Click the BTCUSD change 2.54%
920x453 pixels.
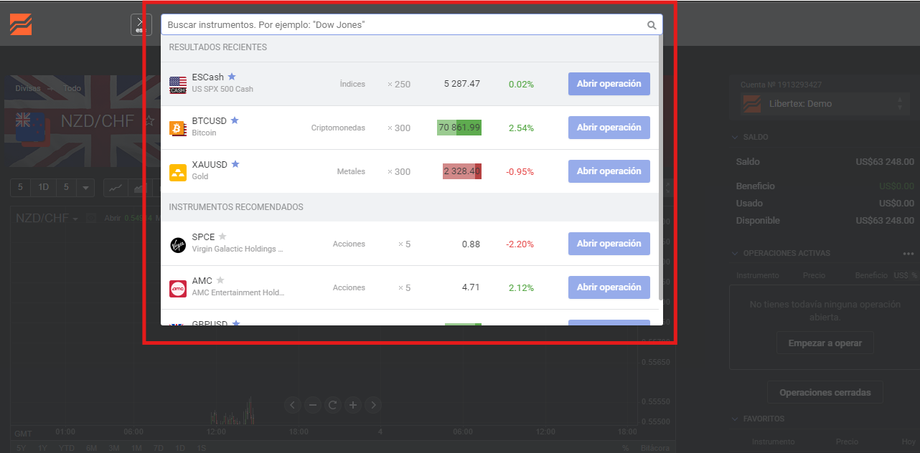[521, 128]
